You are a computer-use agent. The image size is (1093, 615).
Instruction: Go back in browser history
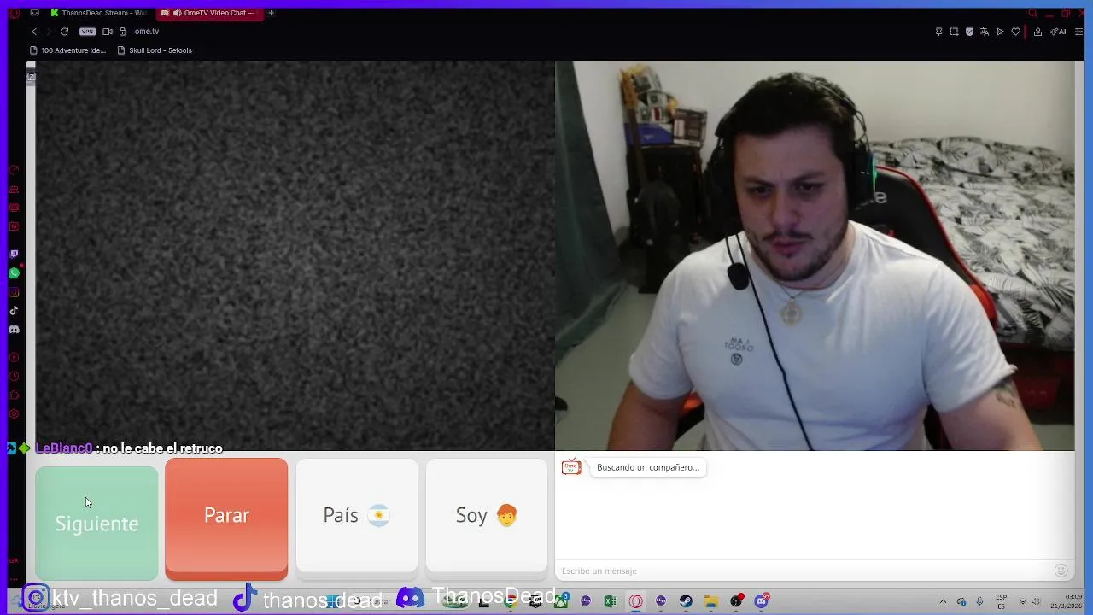point(34,32)
